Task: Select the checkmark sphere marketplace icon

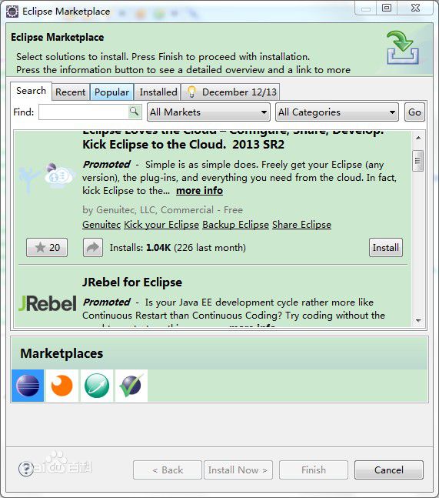Action: click(x=131, y=386)
